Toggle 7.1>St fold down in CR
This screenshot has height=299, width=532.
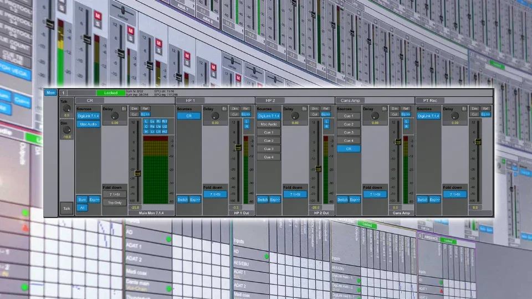[x=115, y=194]
